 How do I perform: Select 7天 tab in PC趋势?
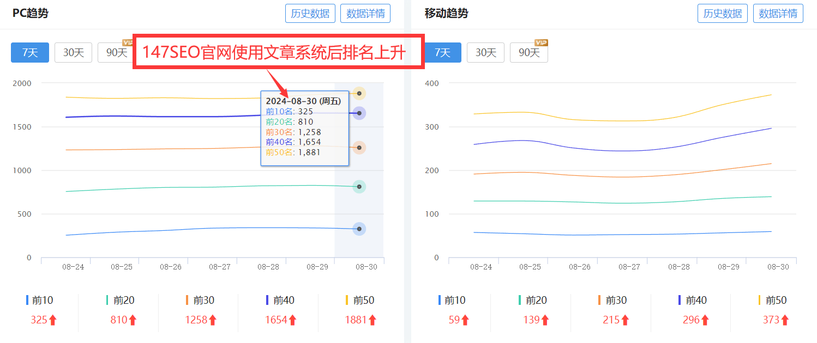pos(30,53)
